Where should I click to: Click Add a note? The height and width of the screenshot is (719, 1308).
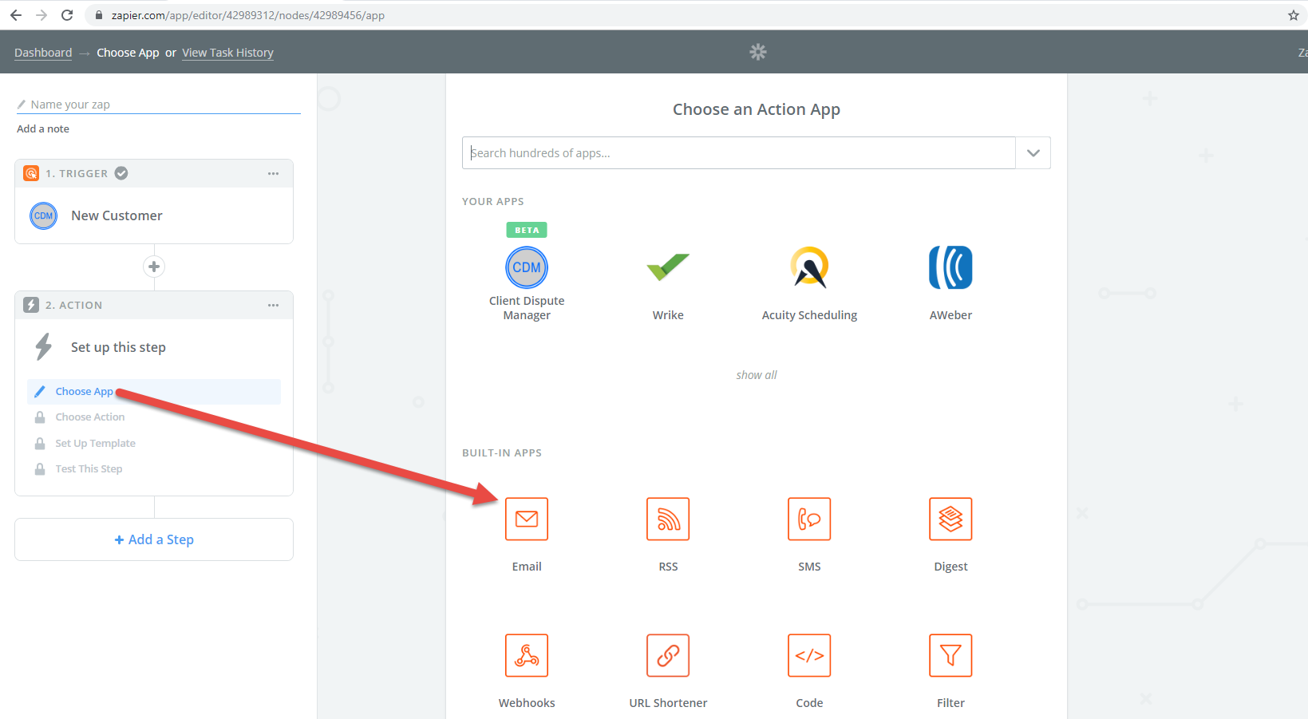[x=43, y=128]
